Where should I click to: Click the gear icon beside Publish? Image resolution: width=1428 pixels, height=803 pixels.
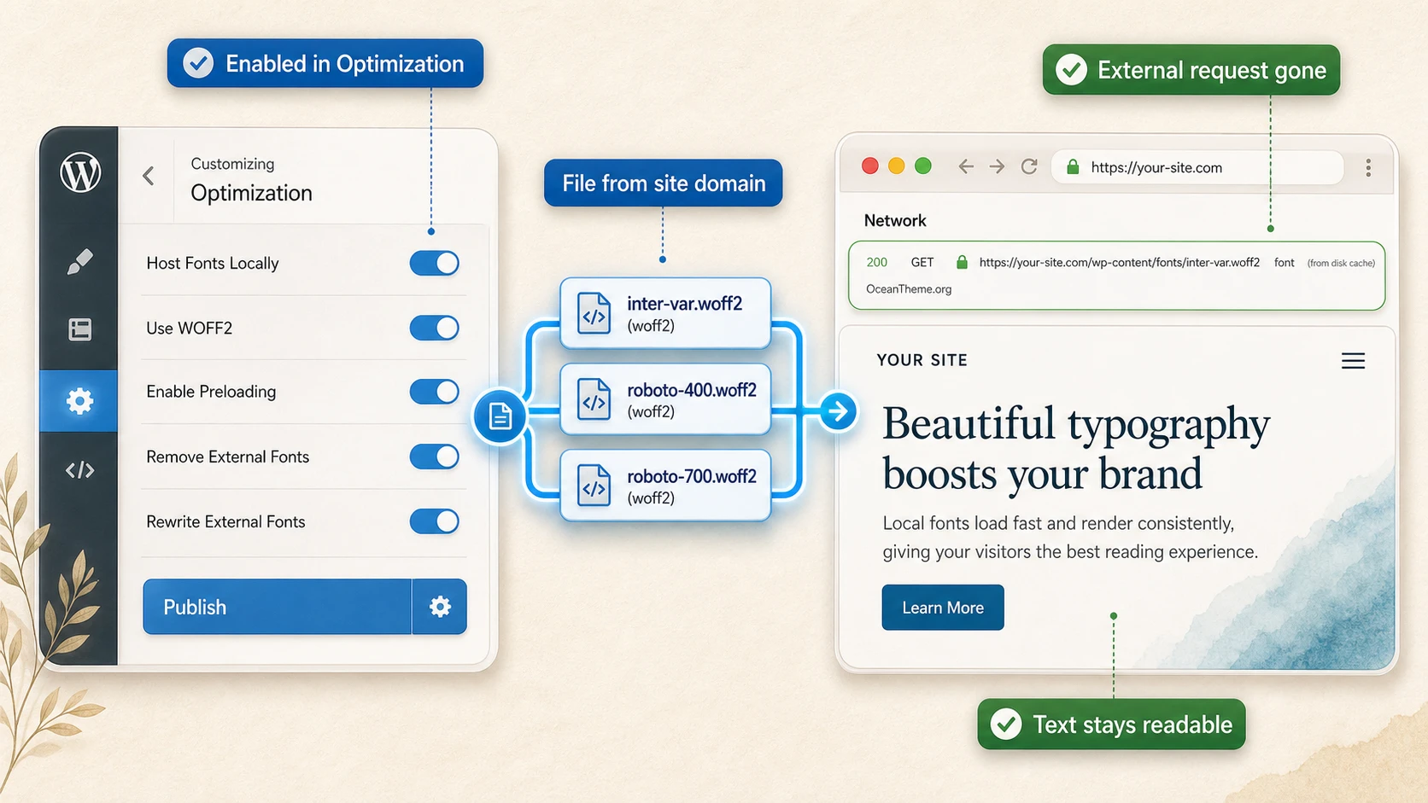click(440, 607)
